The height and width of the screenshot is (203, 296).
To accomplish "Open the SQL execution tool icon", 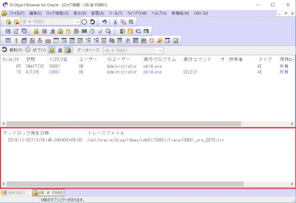I will tap(8, 31).
